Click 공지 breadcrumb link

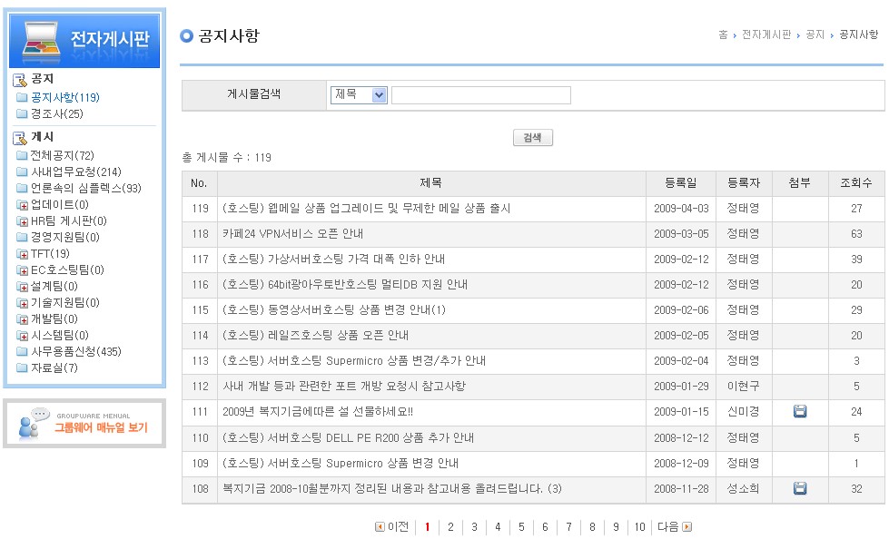(815, 34)
